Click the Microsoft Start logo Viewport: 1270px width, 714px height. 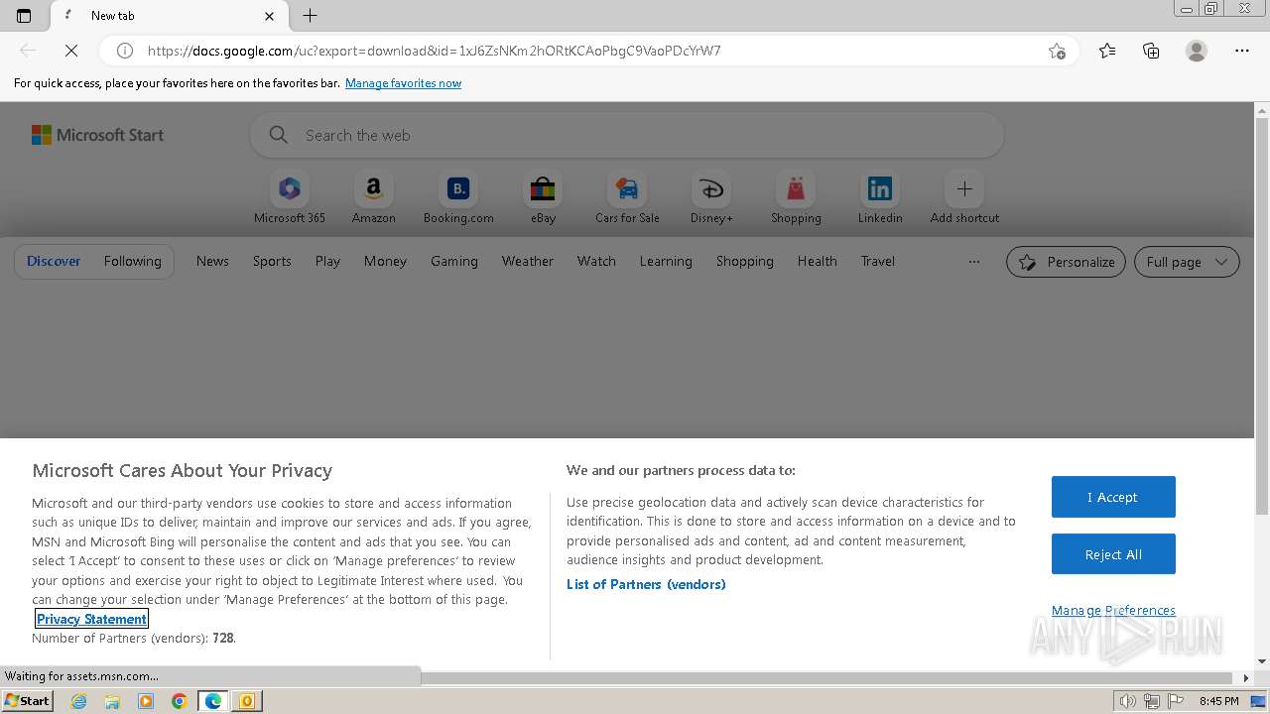(97, 135)
